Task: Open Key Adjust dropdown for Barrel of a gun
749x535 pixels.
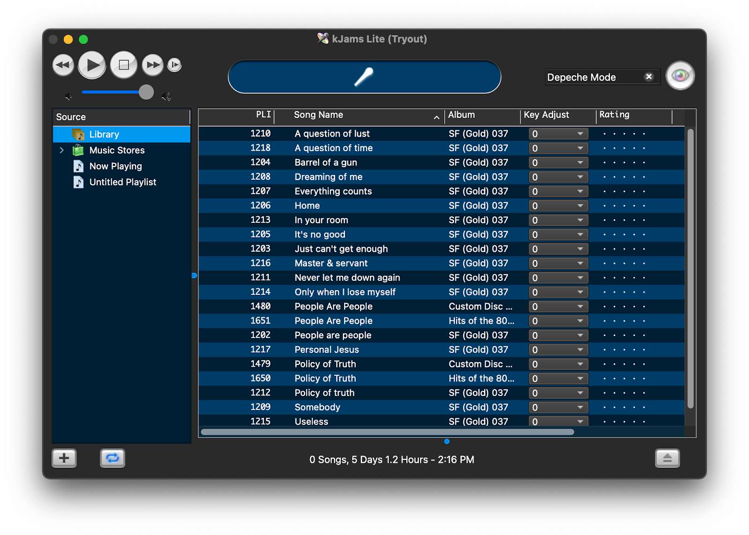Action: tap(558, 163)
